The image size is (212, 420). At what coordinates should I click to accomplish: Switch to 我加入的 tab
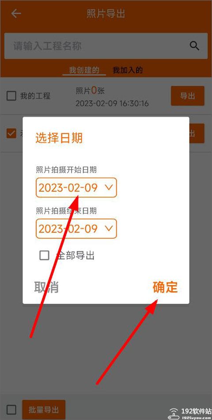128,70
